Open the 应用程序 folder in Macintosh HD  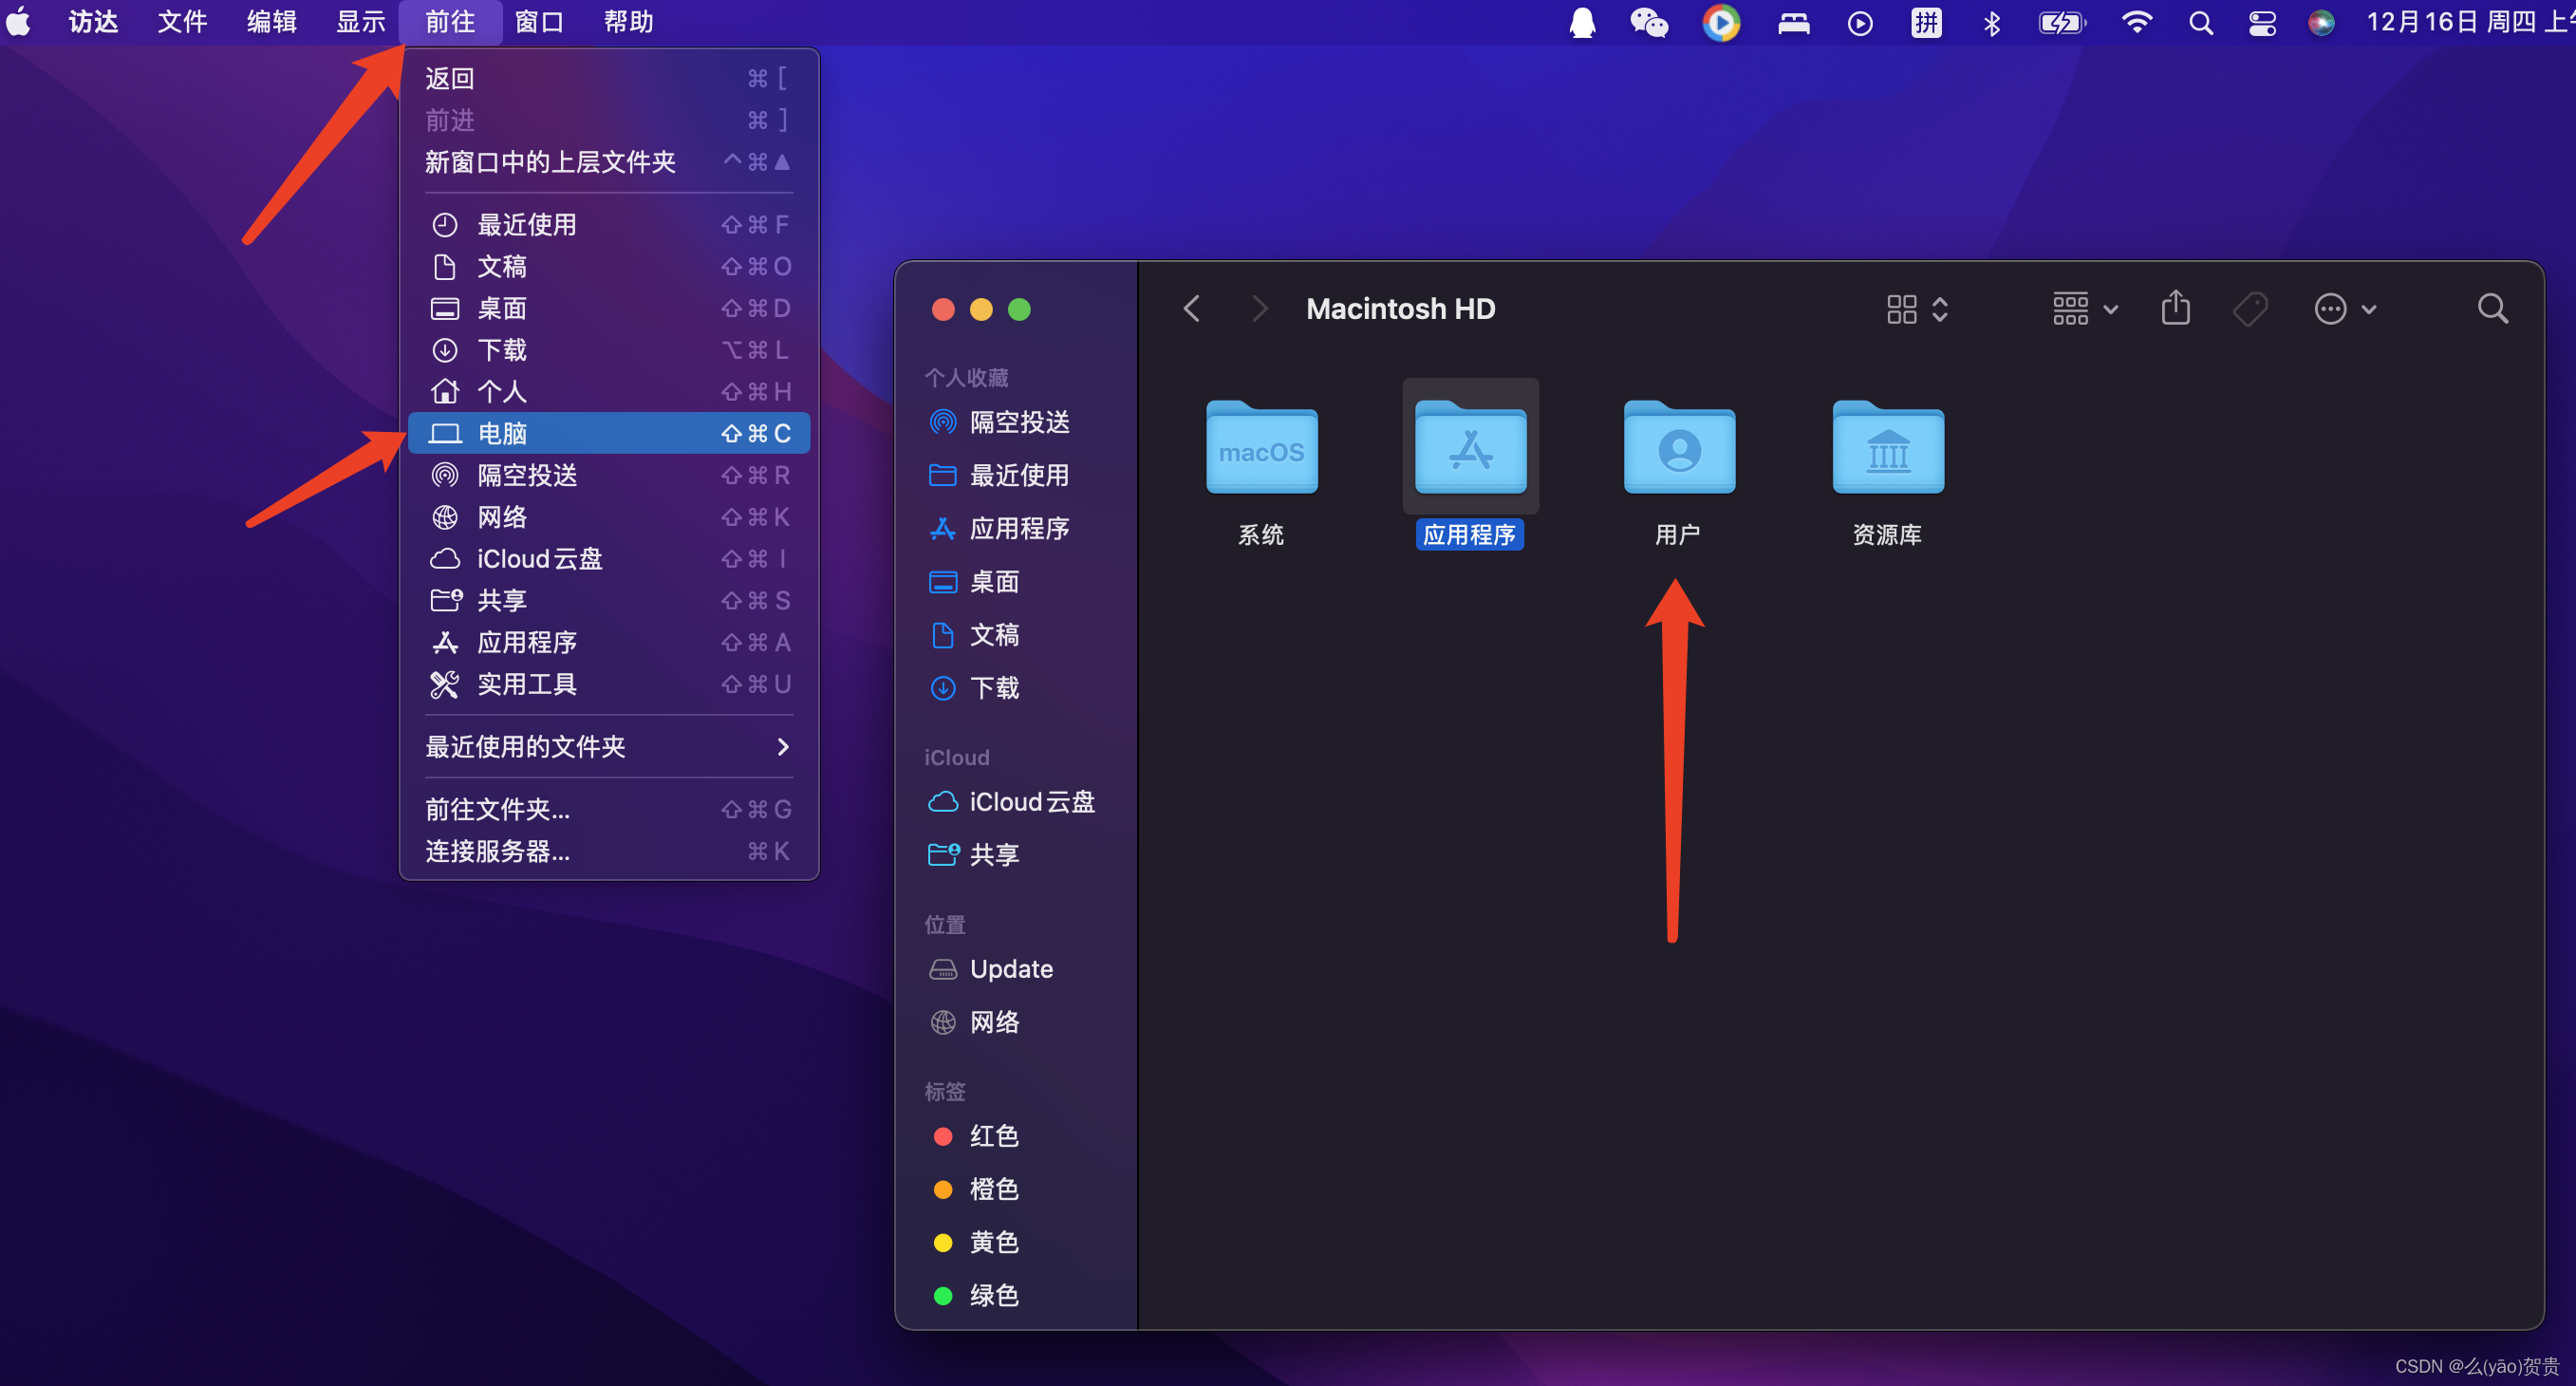pyautogui.click(x=1470, y=448)
